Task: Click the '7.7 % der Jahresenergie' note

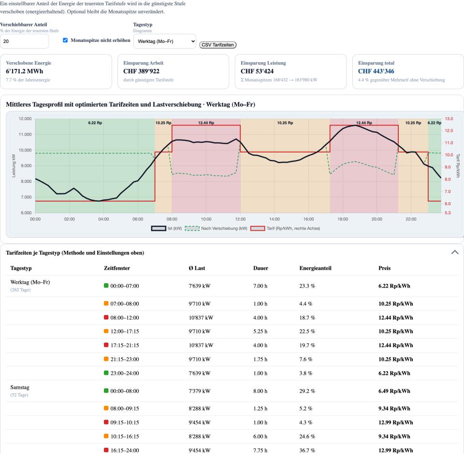Action: [x=28, y=80]
